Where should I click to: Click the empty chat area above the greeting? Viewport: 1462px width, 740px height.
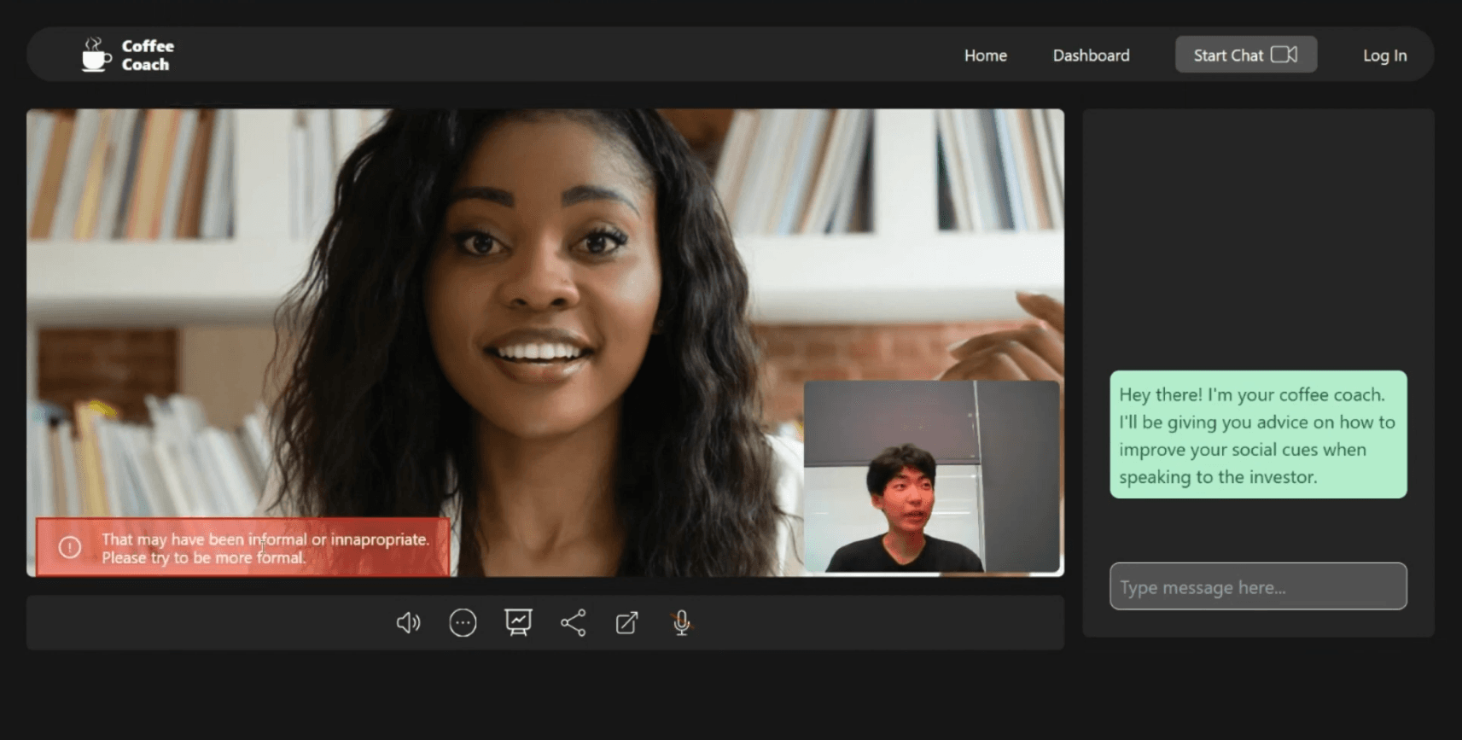coord(1257,239)
